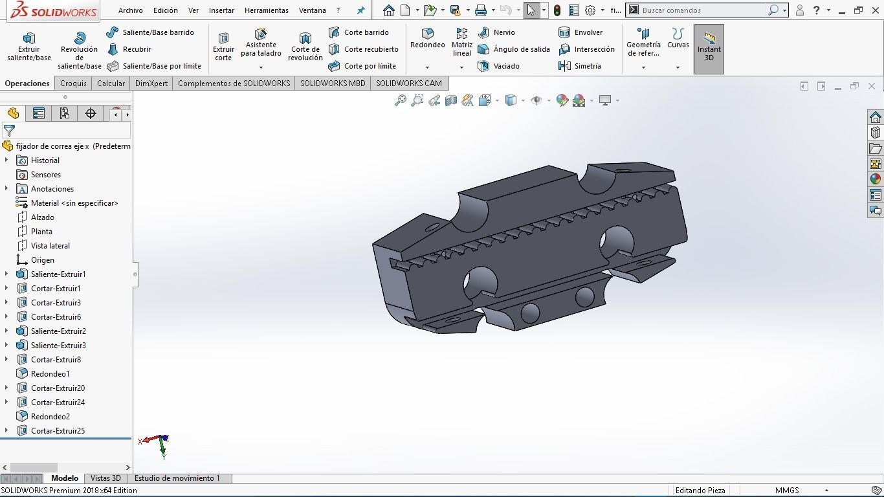Select the Vaciado shell tool

point(498,66)
